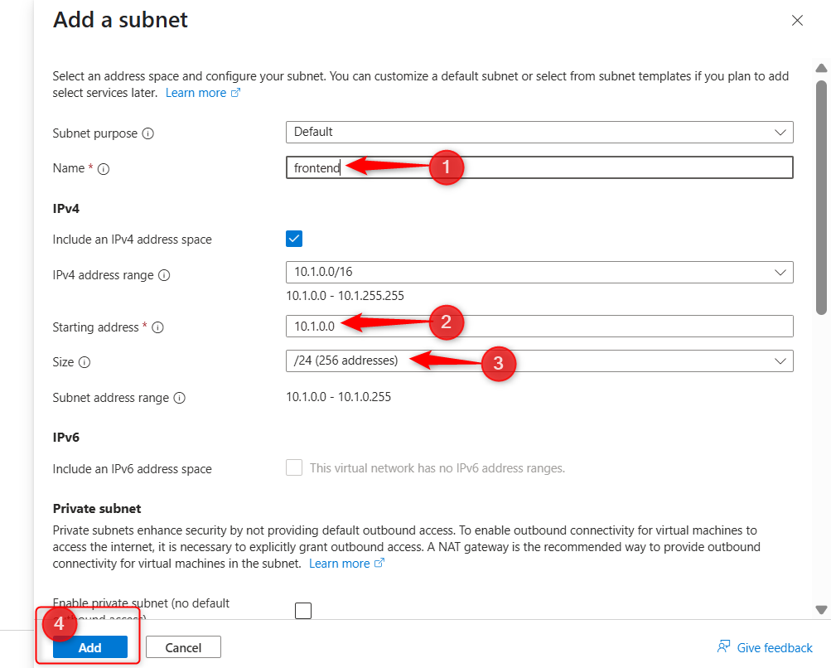Tick Include an IPv6 address space checkbox
The width and height of the screenshot is (831, 668).
pyautogui.click(x=294, y=467)
